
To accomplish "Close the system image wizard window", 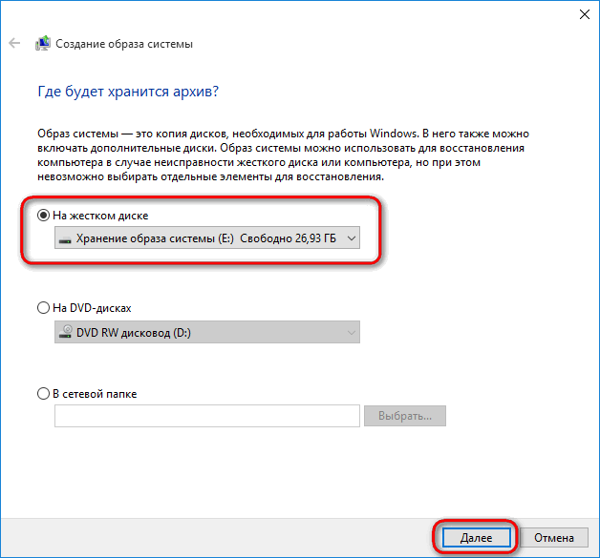I will coord(585,14).
